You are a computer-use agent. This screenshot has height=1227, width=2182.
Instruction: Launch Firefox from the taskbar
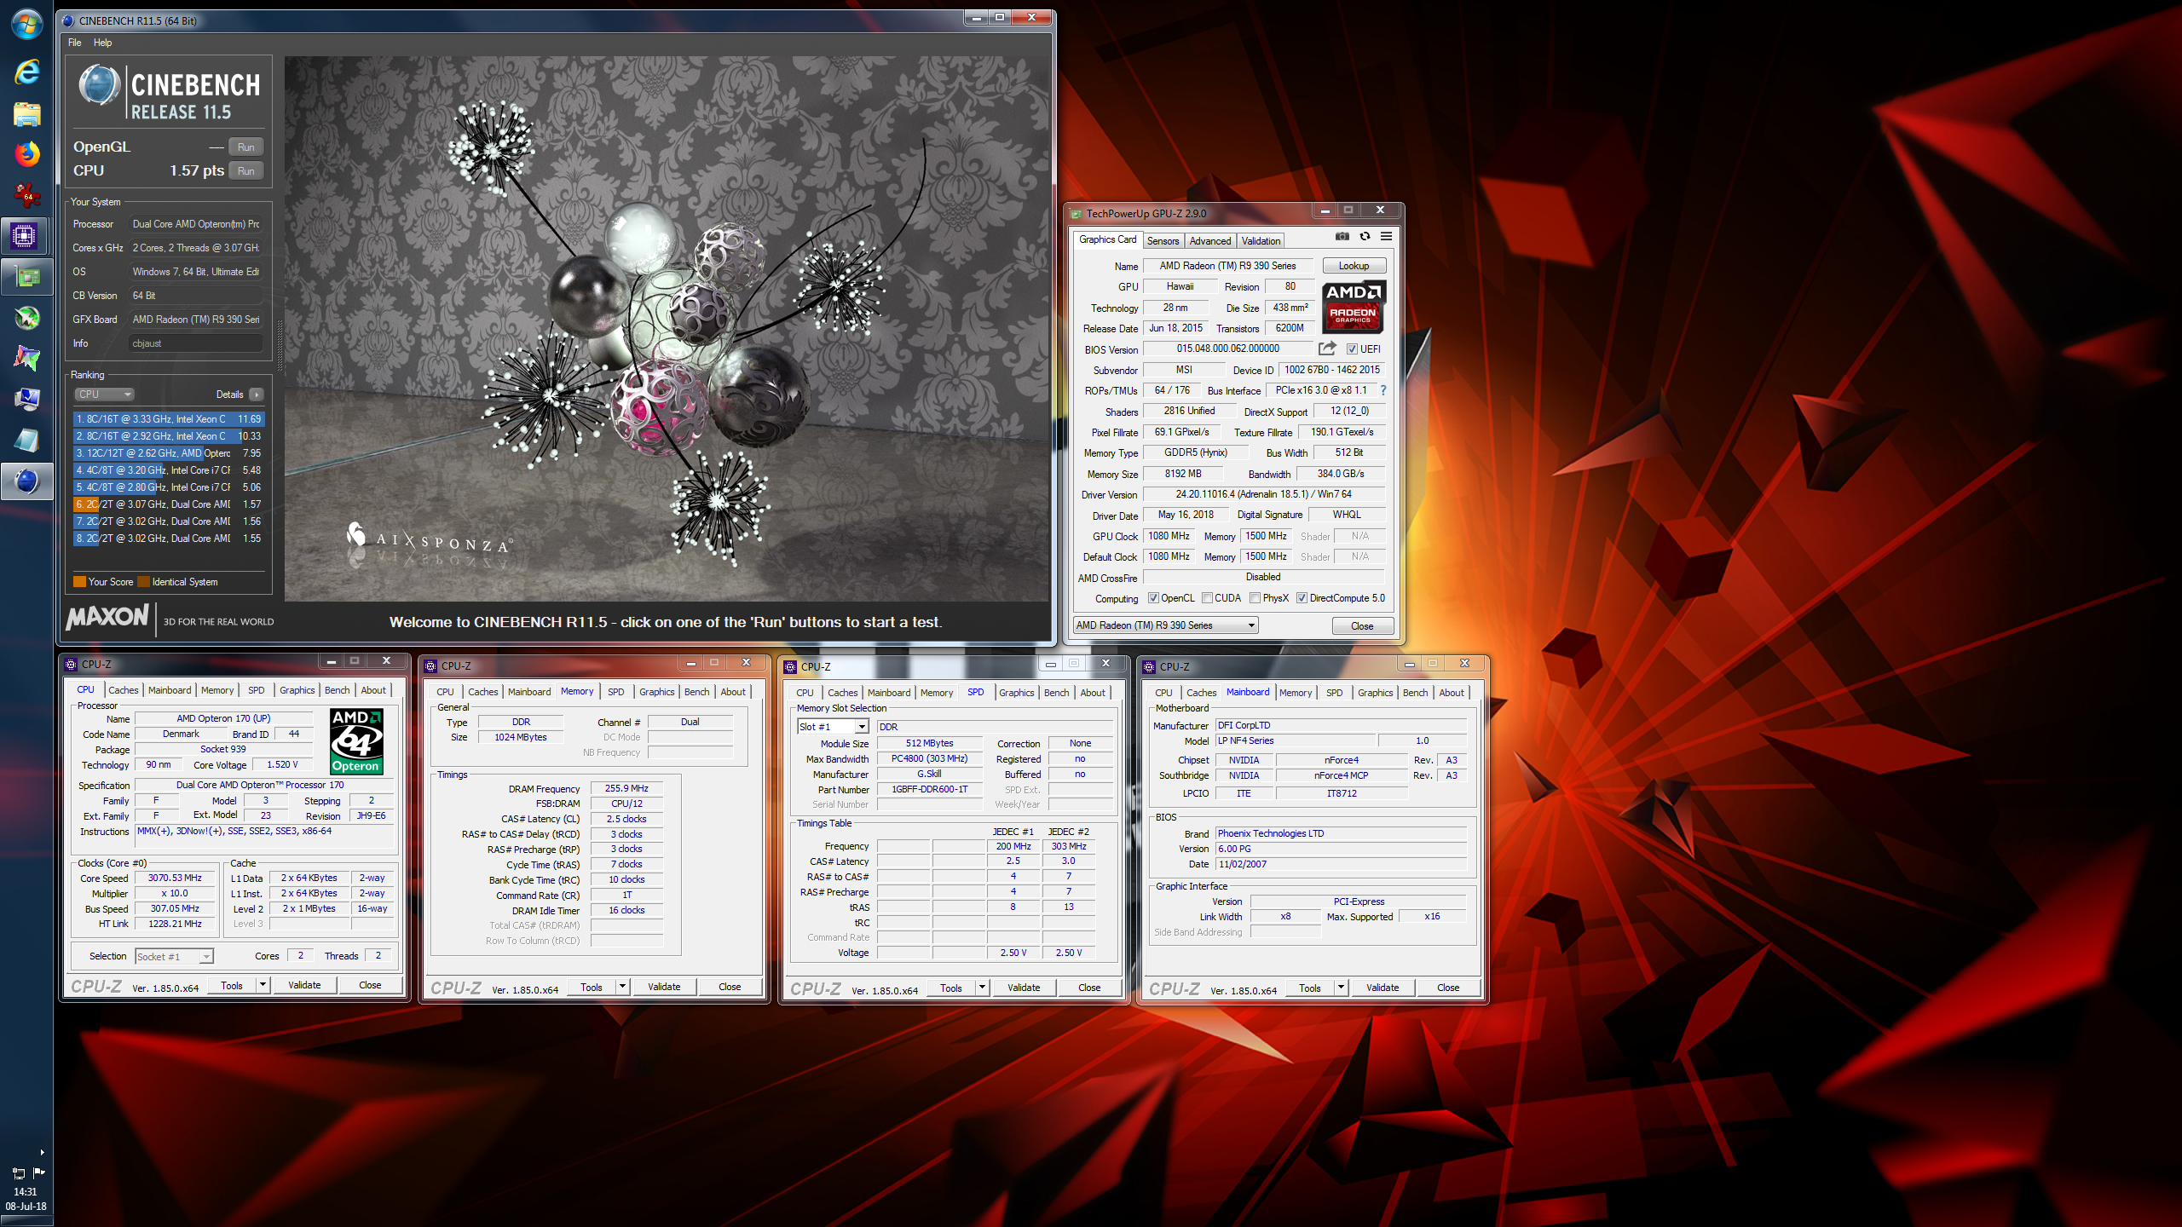(26, 154)
